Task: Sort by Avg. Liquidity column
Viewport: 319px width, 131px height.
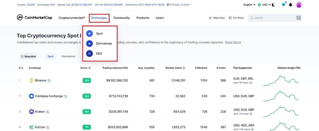Action: click(x=146, y=68)
